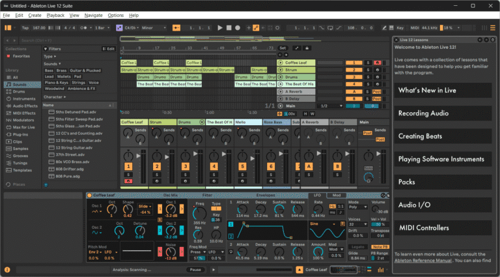Click the hamburger menu icon top right
Screen dimensions: 500x277
click(x=493, y=28)
